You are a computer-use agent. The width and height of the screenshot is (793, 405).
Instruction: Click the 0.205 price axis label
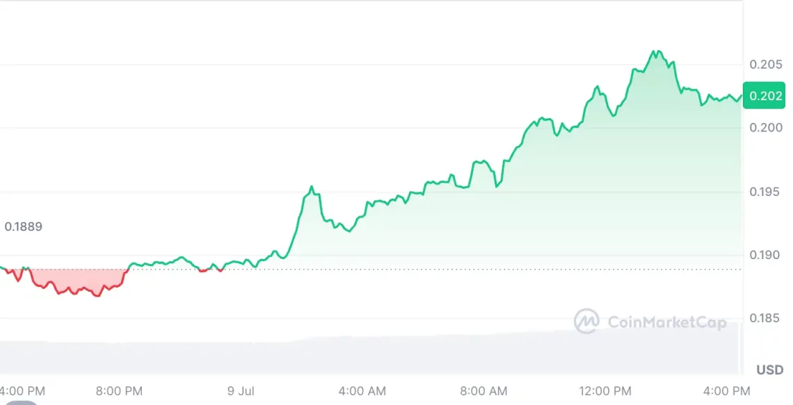765,65
